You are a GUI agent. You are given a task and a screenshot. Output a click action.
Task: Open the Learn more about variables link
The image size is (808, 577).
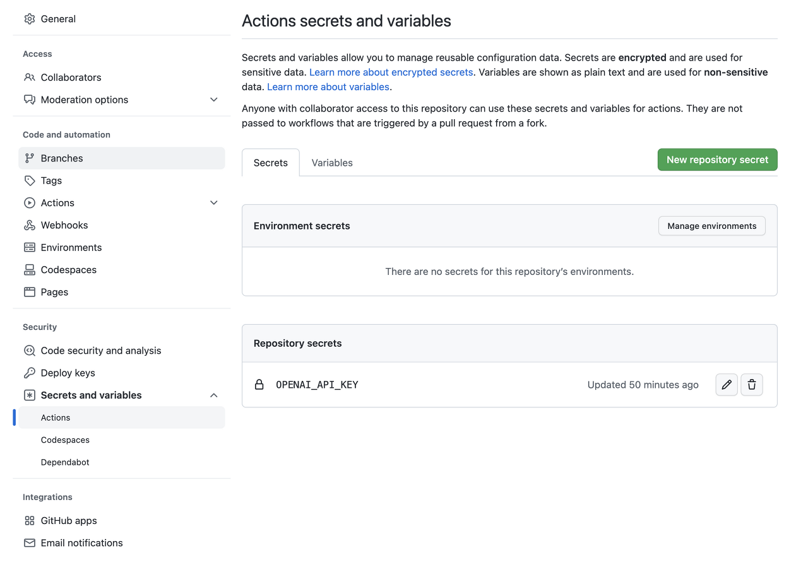coord(328,87)
